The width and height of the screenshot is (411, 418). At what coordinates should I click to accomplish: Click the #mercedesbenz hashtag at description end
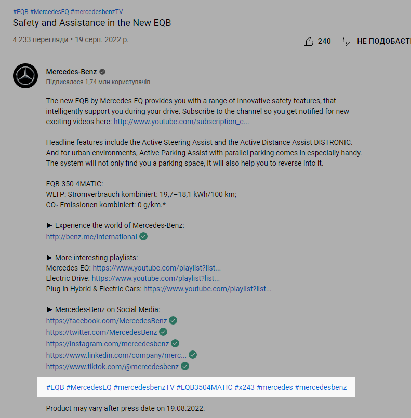tap(321, 387)
